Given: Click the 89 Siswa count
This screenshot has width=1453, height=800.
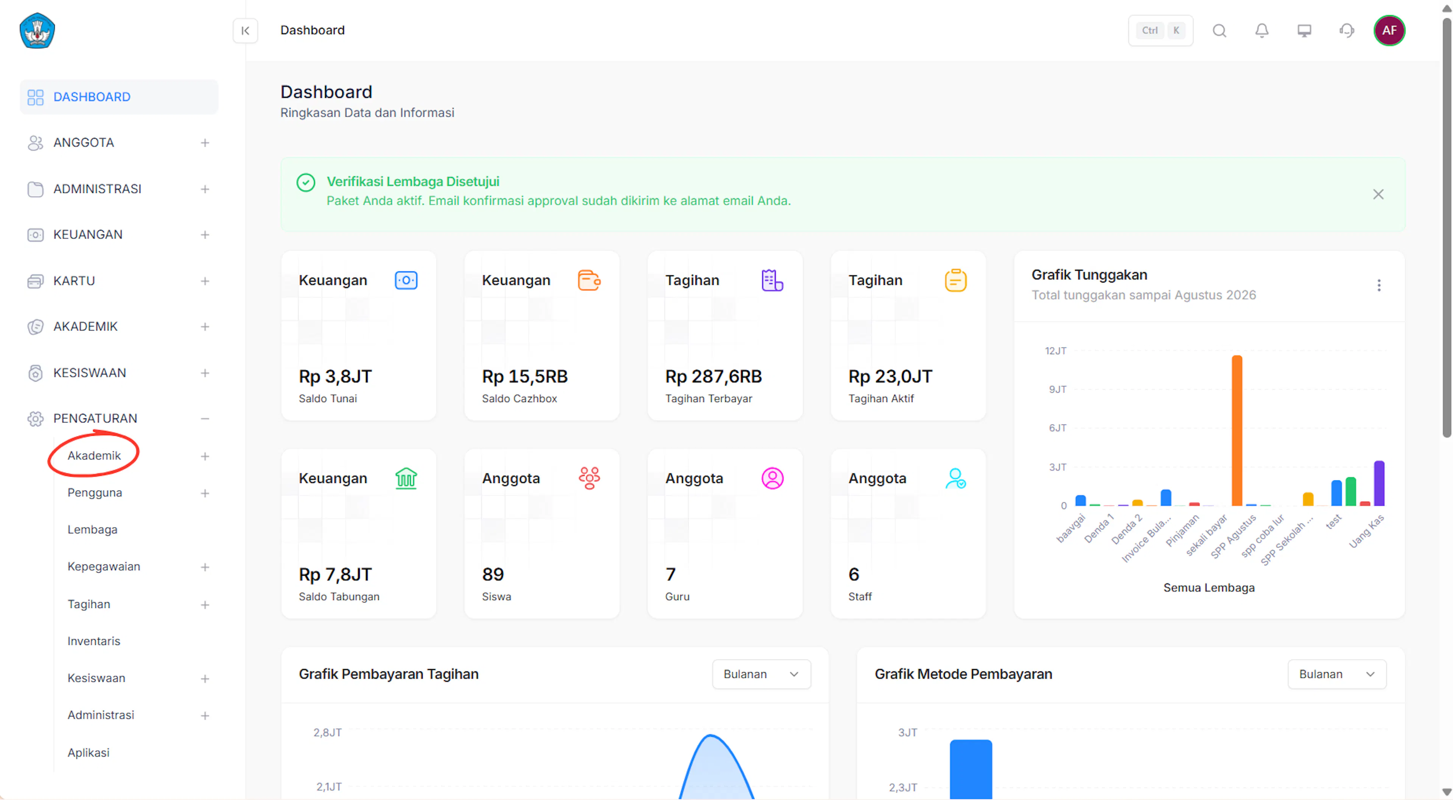Looking at the screenshot, I should [x=493, y=574].
